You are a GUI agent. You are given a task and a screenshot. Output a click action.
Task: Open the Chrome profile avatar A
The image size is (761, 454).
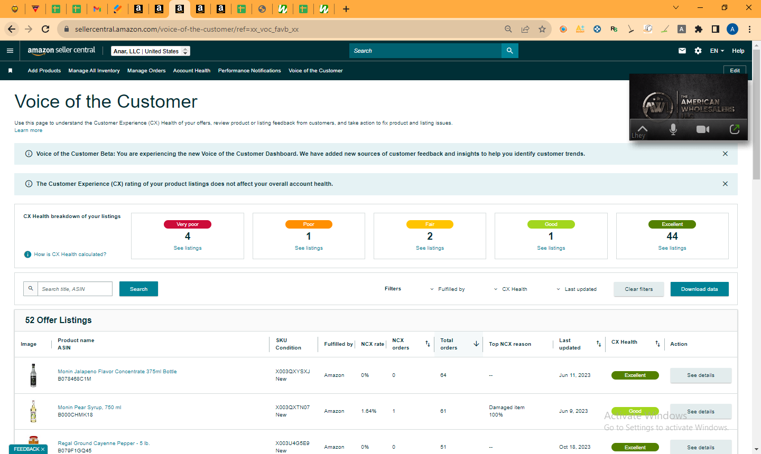pyautogui.click(x=732, y=29)
